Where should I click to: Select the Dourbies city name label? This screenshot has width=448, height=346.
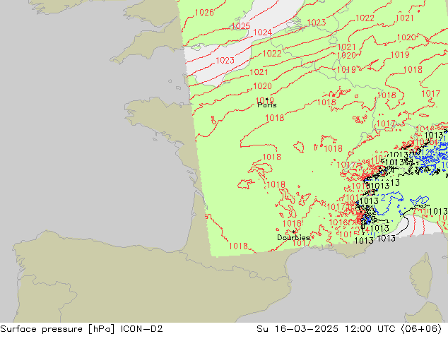click(293, 237)
